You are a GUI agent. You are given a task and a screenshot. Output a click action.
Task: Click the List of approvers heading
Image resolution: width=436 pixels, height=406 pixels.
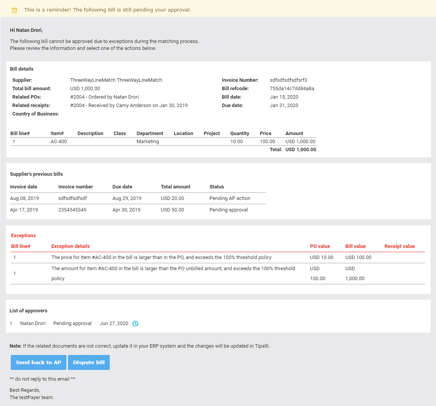pyautogui.click(x=28, y=310)
